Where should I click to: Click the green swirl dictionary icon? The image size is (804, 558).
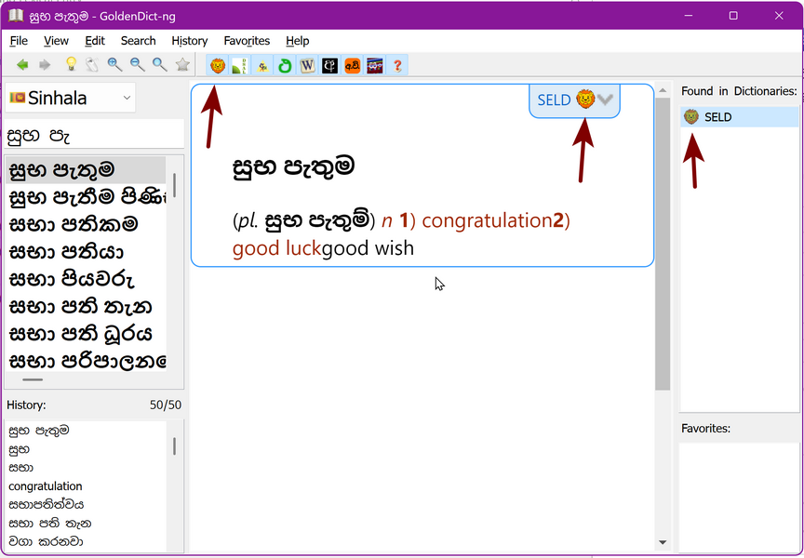point(285,65)
